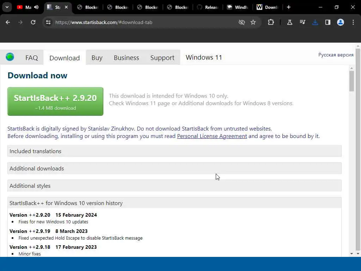Switch to the second Blocked tab

coord(118,7)
